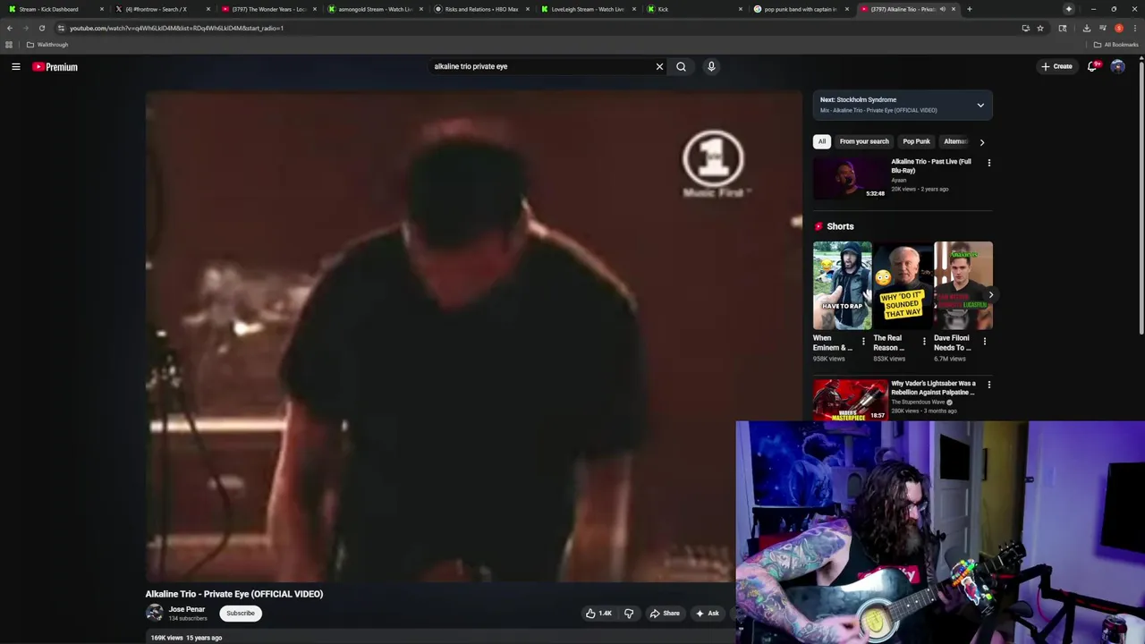Dislike the Private Eye video
Viewport: 1145px width, 644px height.
pos(629,614)
